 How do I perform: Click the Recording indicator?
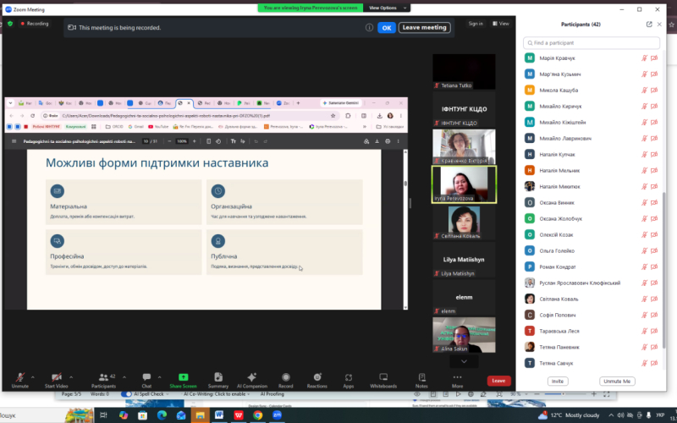pyautogui.click(x=35, y=24)
